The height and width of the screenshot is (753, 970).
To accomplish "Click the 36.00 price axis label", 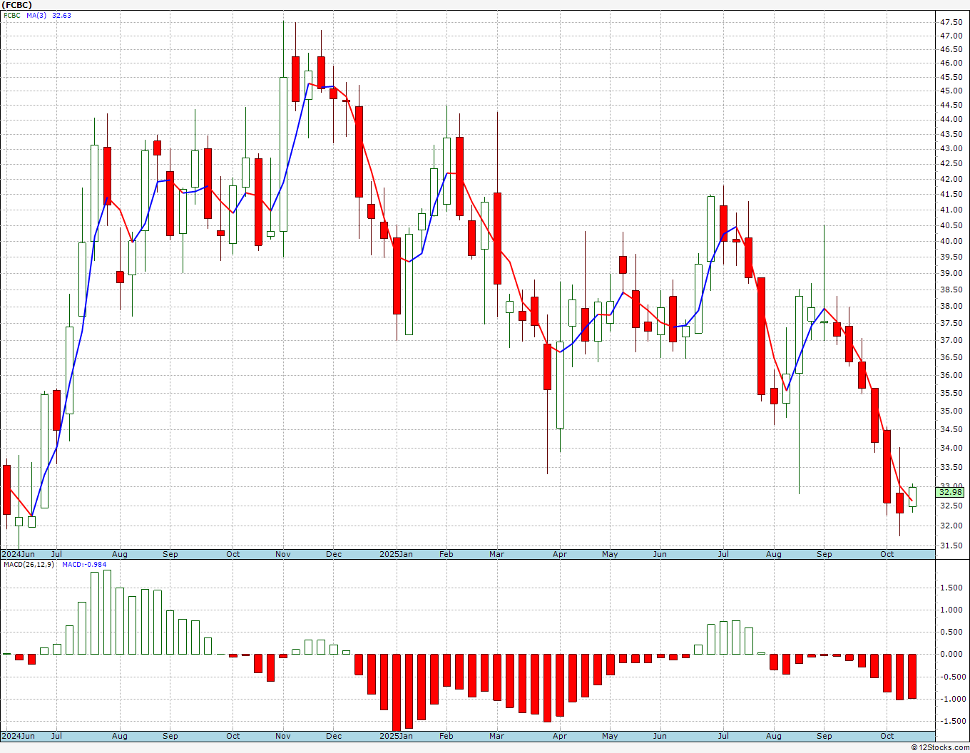I will tap(951, 375).
